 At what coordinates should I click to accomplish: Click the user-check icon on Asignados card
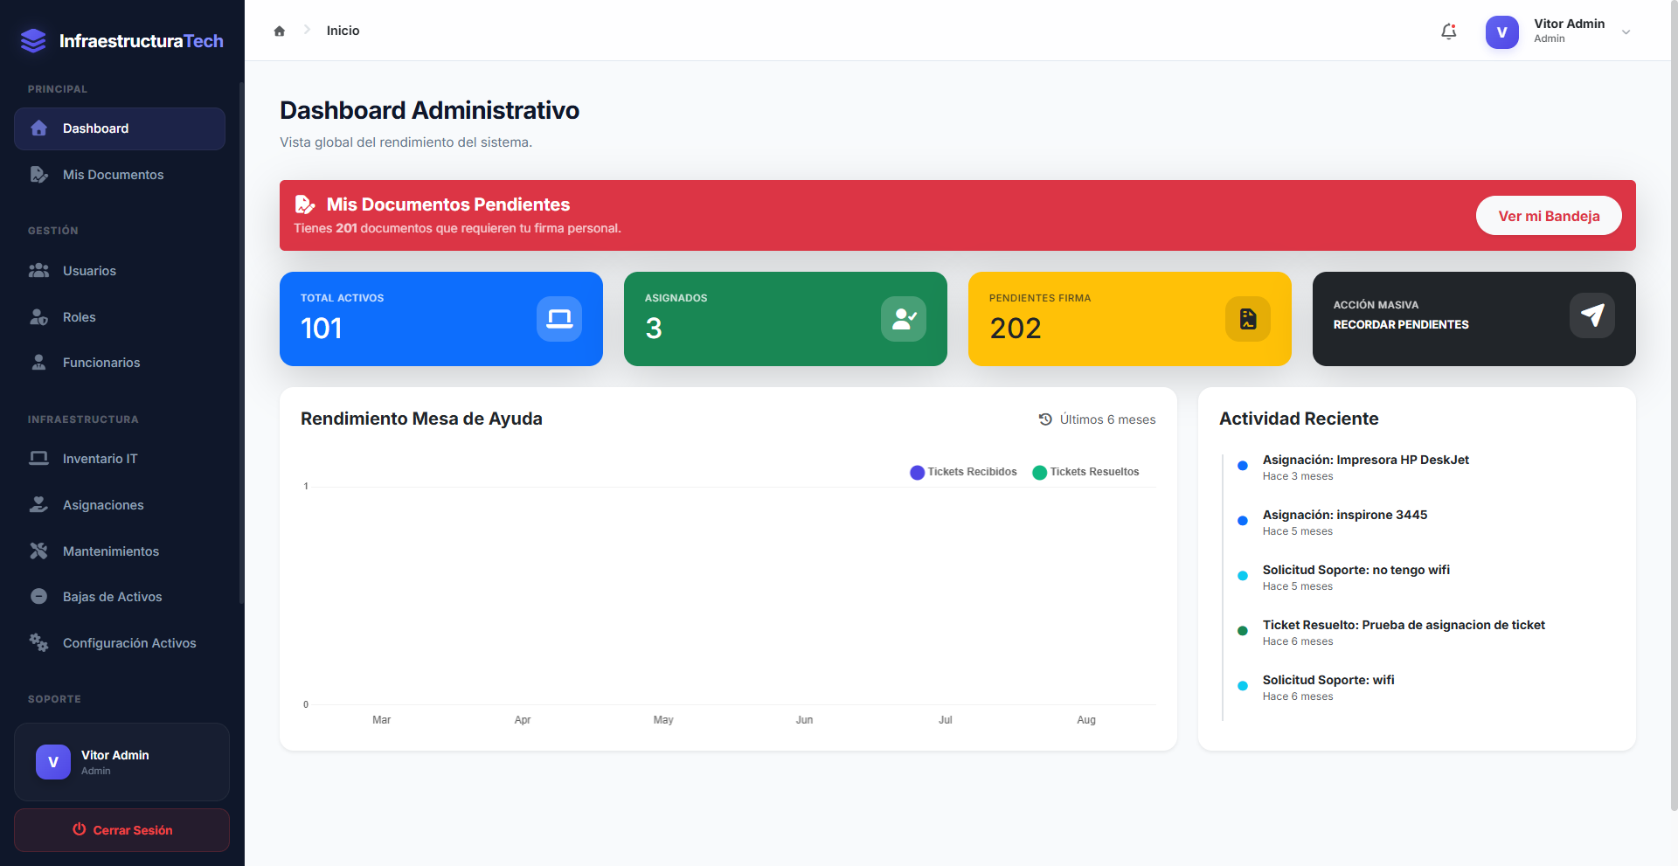click(x=904, y=319)
